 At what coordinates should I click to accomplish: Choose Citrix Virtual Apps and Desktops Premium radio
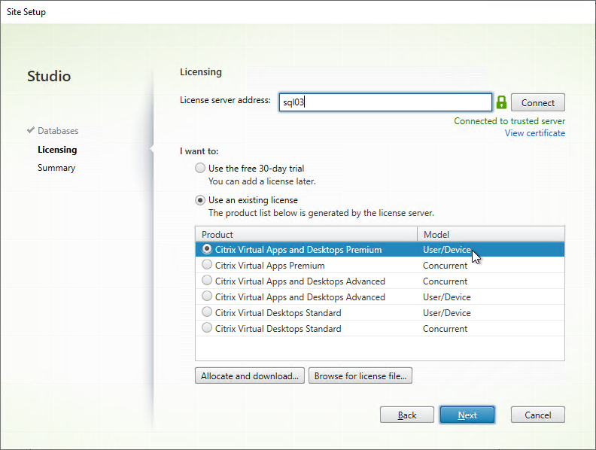point(207,249)
